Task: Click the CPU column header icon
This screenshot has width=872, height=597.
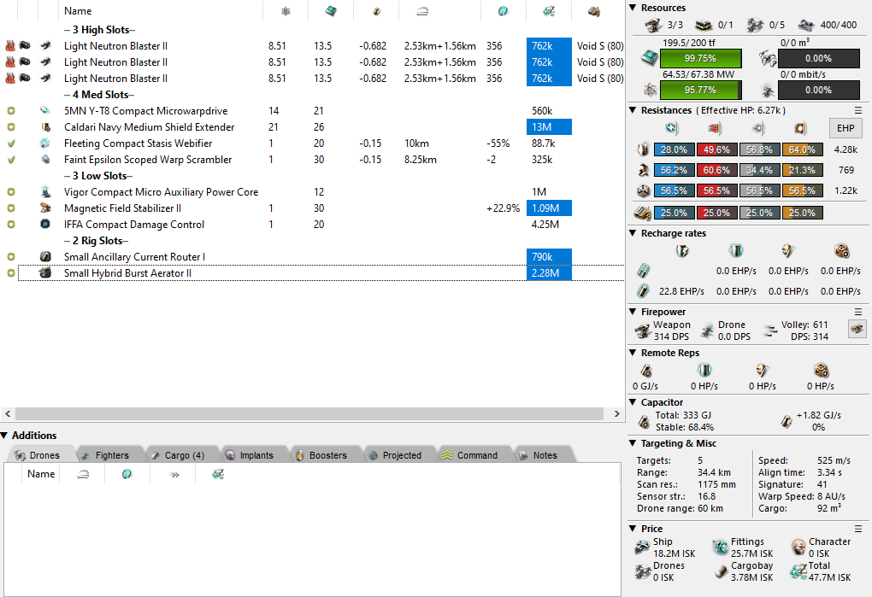Action: click(329, 11)
